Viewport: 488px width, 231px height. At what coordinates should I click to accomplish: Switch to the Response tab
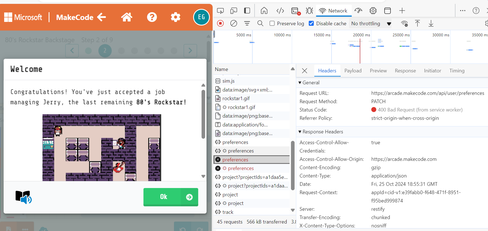pyautogui.click(x=405, y=71)
